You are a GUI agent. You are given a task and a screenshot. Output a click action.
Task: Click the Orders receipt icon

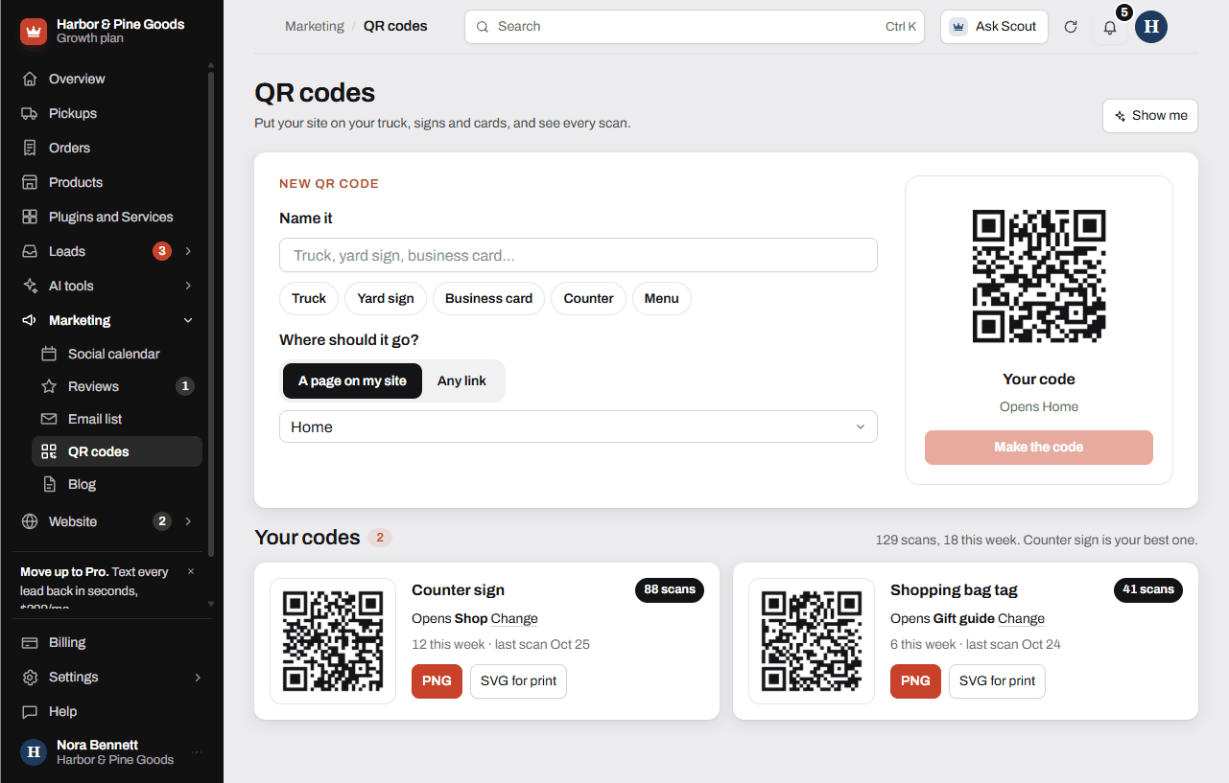tap(30, 148)
